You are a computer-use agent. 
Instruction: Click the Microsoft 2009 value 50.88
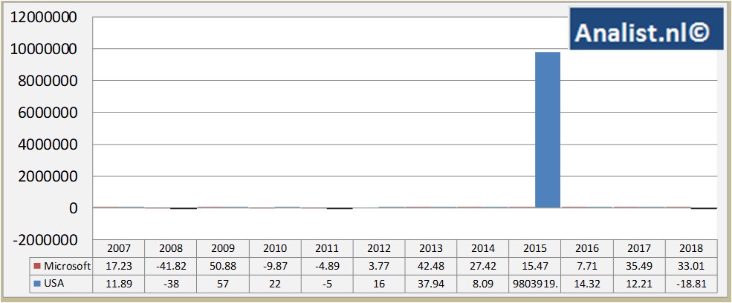tap(223, 266)
